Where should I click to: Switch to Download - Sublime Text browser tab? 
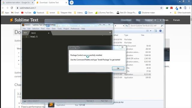click(x=51, y=3)
